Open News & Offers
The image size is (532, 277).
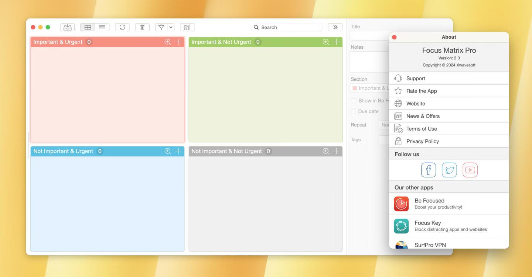[x=449, y=116]
